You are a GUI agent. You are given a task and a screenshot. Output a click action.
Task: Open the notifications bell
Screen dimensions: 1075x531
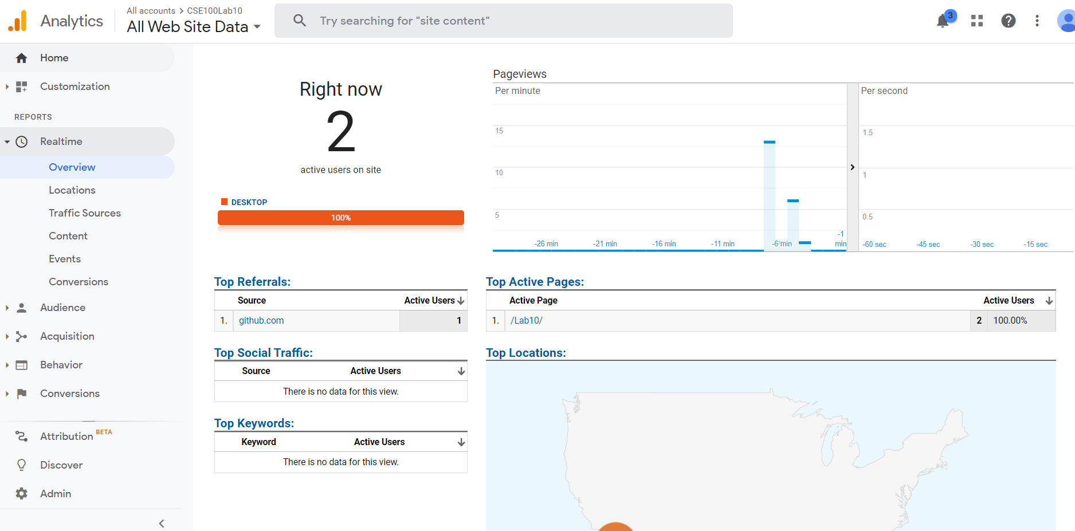(x=943, y=21)
